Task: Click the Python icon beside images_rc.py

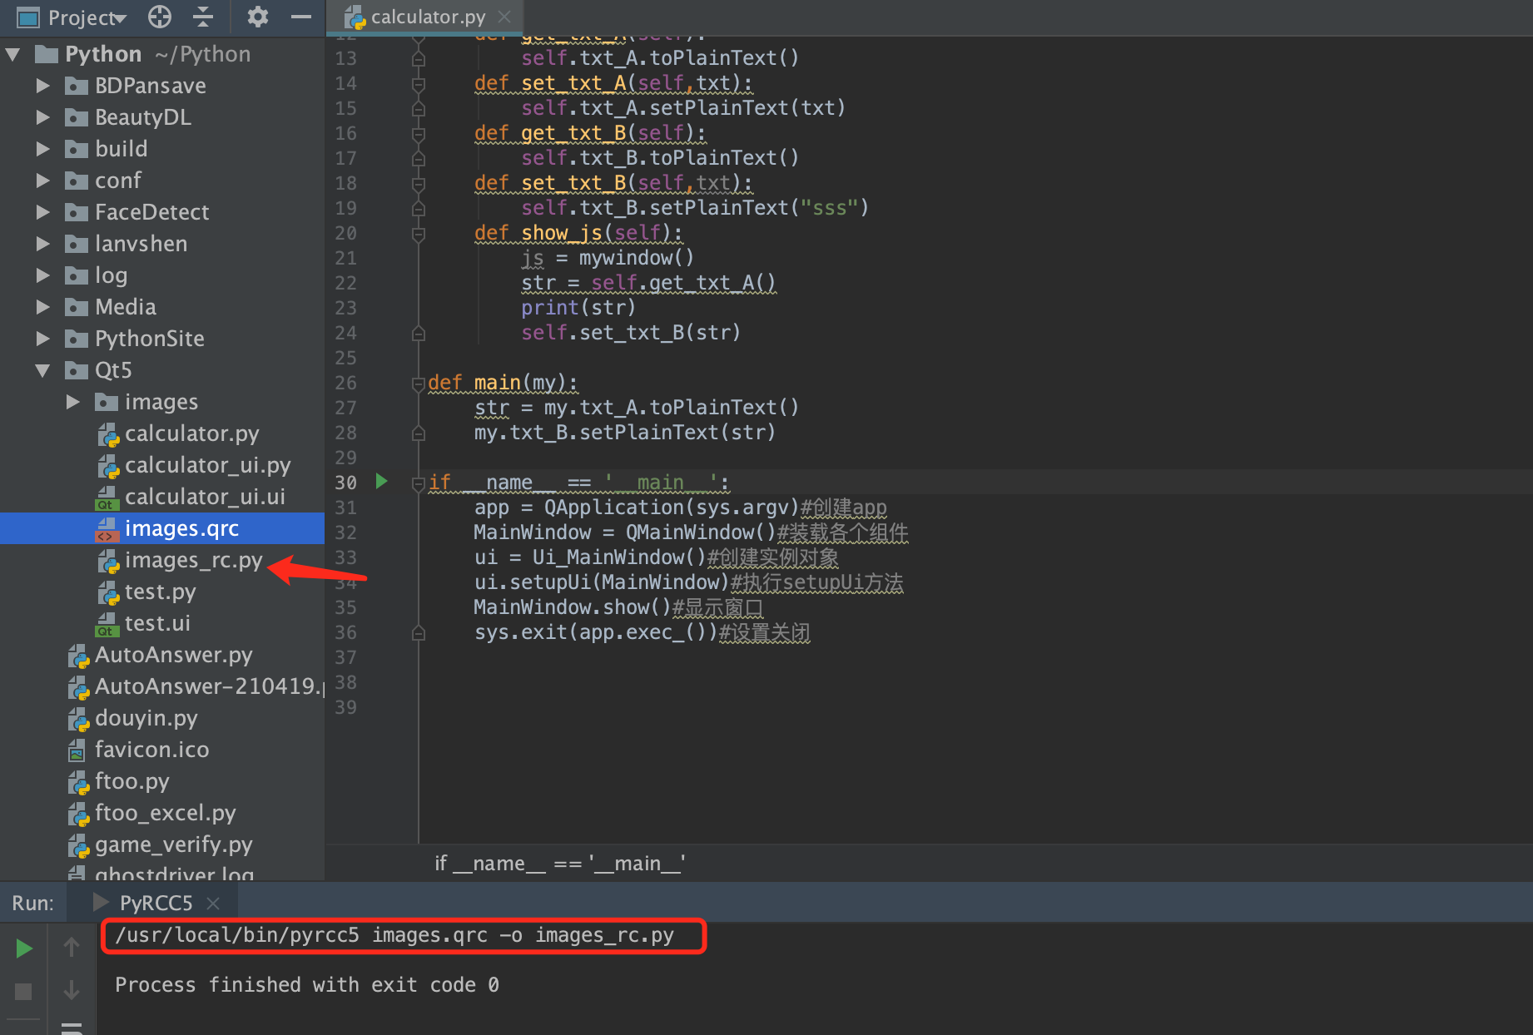Action: click(x=108, y=560)
